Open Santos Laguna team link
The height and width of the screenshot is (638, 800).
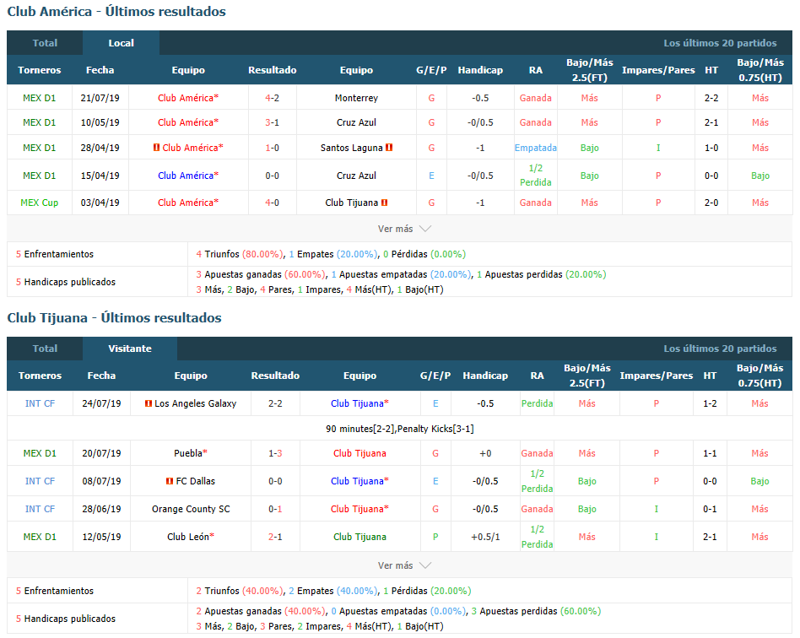click(x=352, y=148)
